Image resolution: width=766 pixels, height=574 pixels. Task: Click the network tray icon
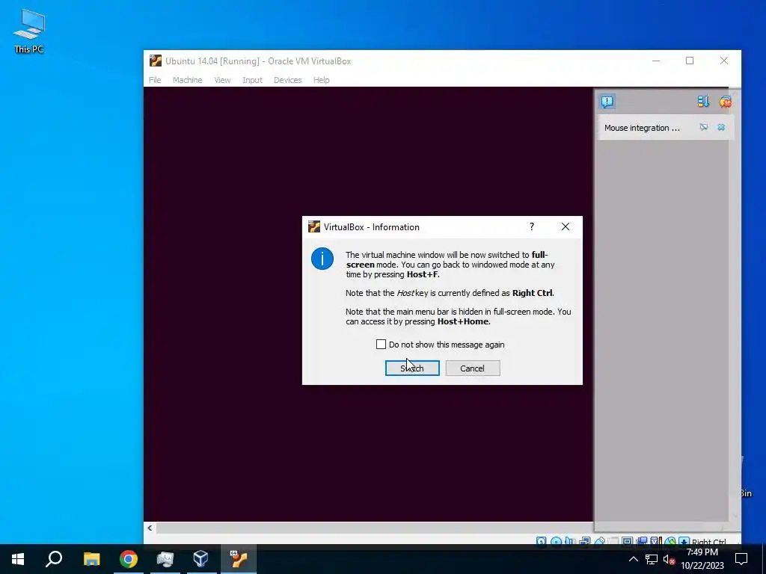click(x=652, y=559)
